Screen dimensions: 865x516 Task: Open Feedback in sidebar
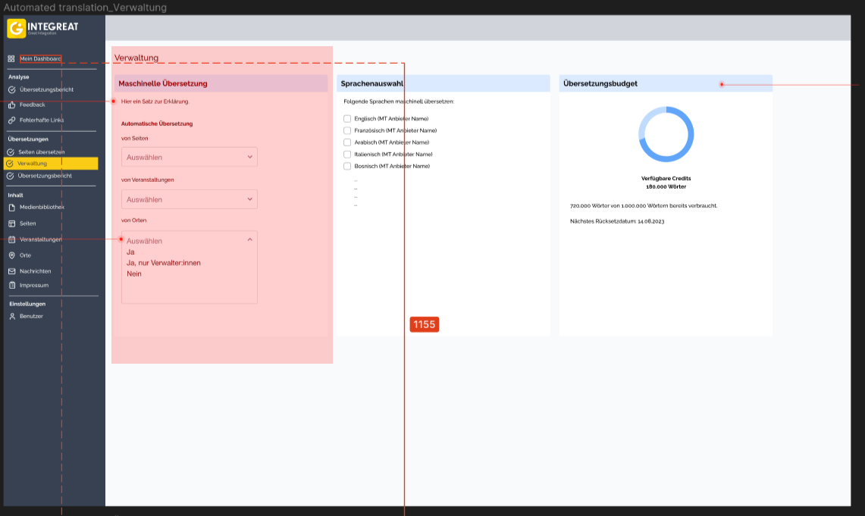[x=33, y=105]
